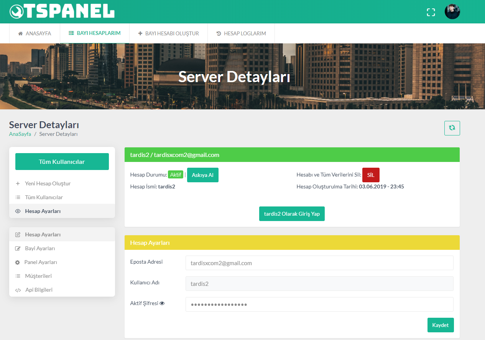Image resolution: width=485 pixels, height=340 pixels.
Task: Open Tüm Kullanıcılar sidebar list item
Action: tap(62, 197)
